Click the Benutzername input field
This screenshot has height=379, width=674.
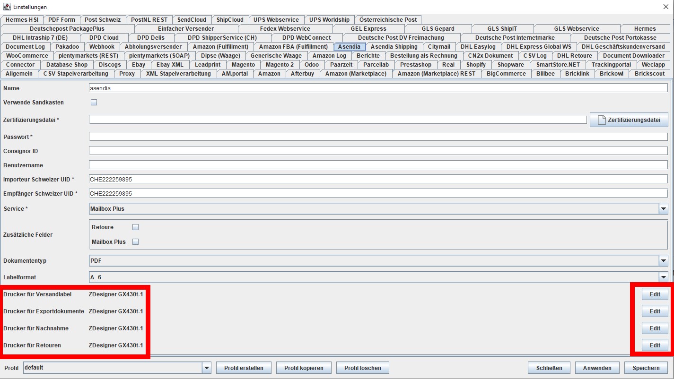coord(378,165)
